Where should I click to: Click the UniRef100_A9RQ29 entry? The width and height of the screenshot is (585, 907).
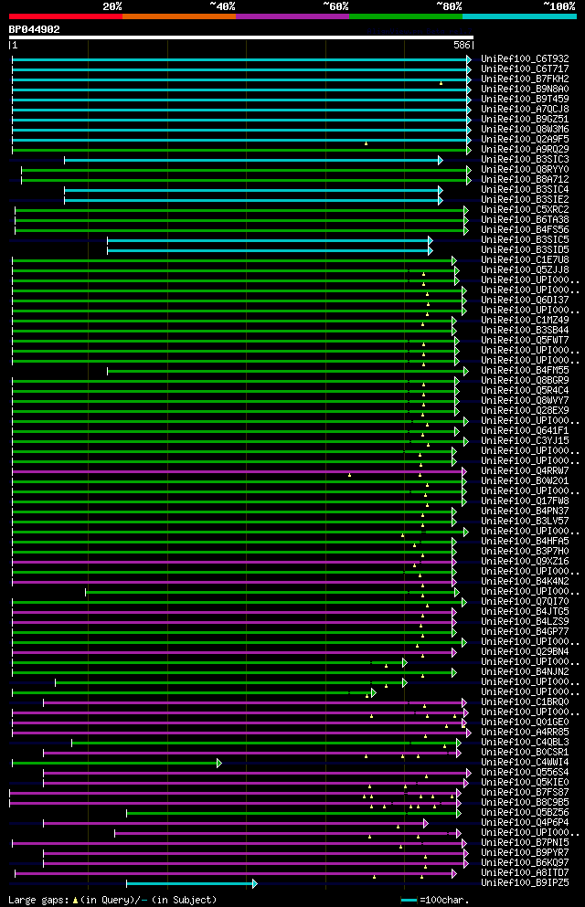pyautogui.click(x=525, y=149)
